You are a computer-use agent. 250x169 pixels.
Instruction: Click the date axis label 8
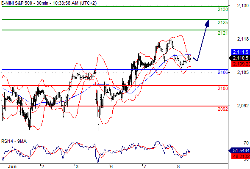click(x=178, y=166)
